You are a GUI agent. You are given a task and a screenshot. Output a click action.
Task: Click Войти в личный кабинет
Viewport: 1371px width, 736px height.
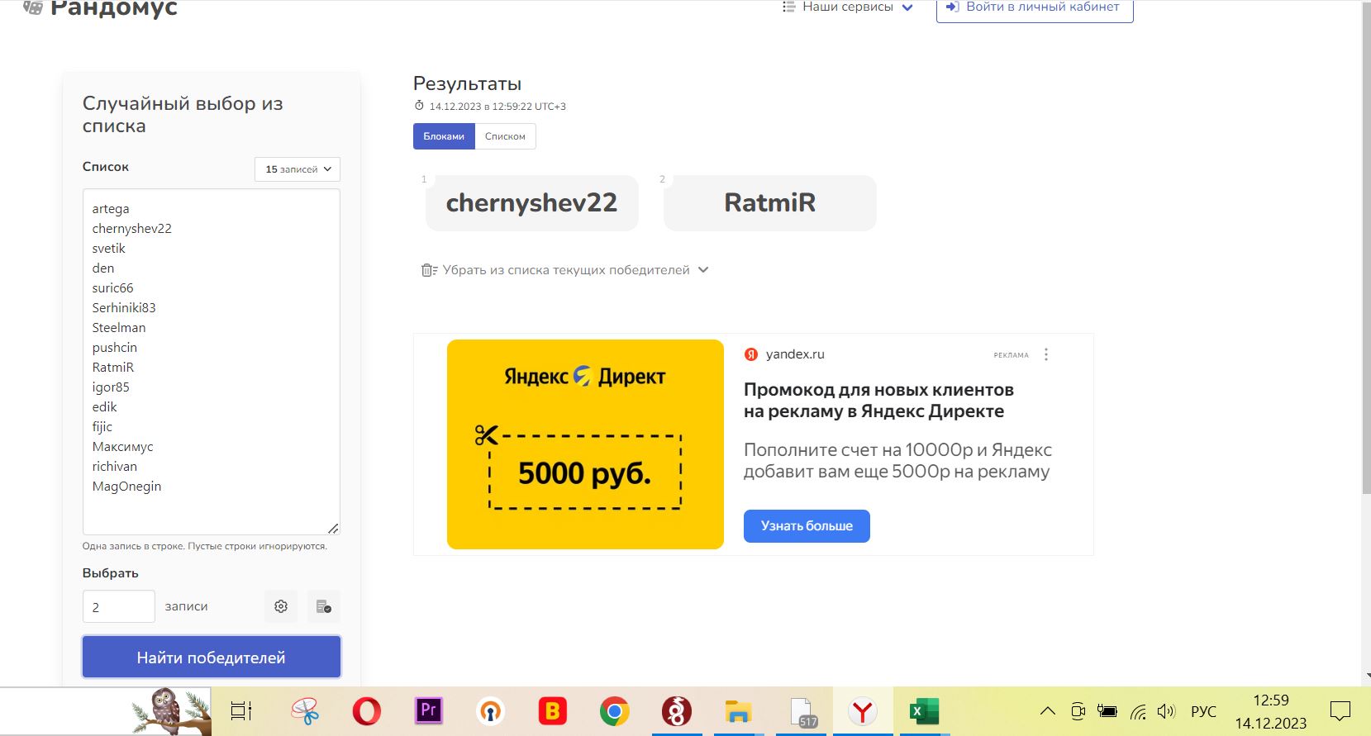click(1034, 8)
